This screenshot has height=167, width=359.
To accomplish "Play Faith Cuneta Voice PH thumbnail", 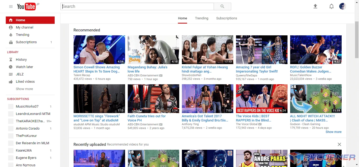I will (x=153, y=99).
